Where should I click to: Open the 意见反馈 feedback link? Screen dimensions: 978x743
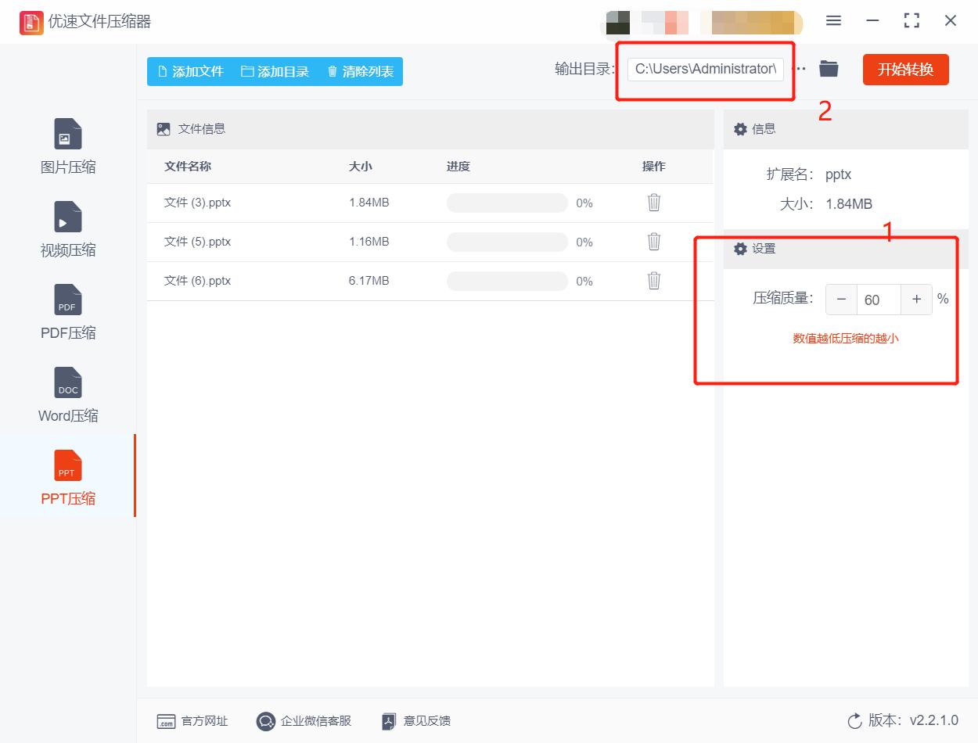tap(415, 721)
